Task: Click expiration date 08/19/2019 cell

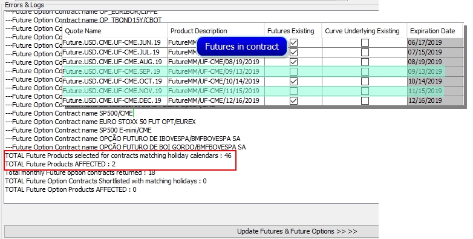Action: point(435,62)
